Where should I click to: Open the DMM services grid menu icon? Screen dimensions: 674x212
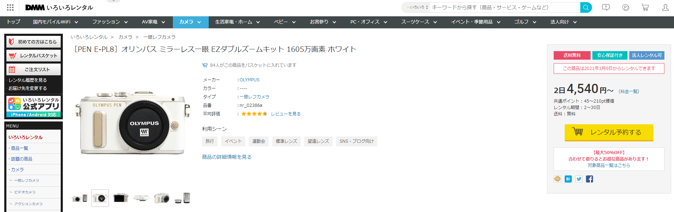10,7
